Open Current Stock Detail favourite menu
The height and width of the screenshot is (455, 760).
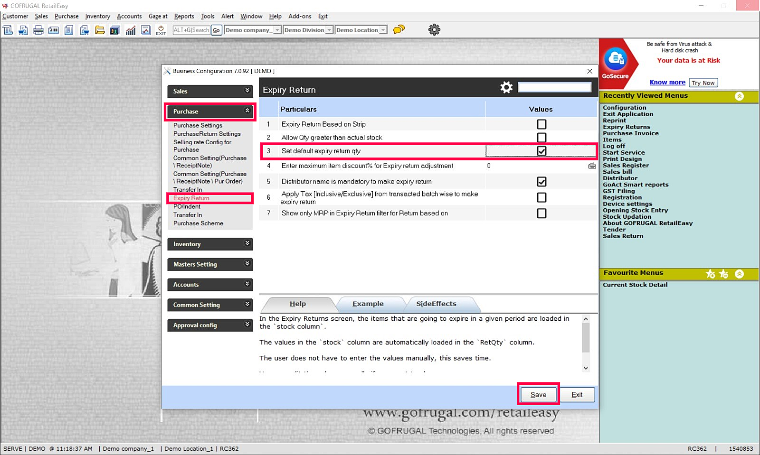tap(635, 285)
